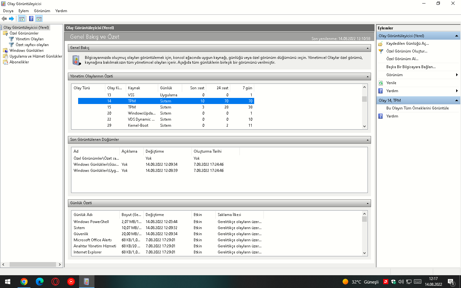
Task: Select the event 29 Kernel-Boot row
Action: tap(166, 125)
